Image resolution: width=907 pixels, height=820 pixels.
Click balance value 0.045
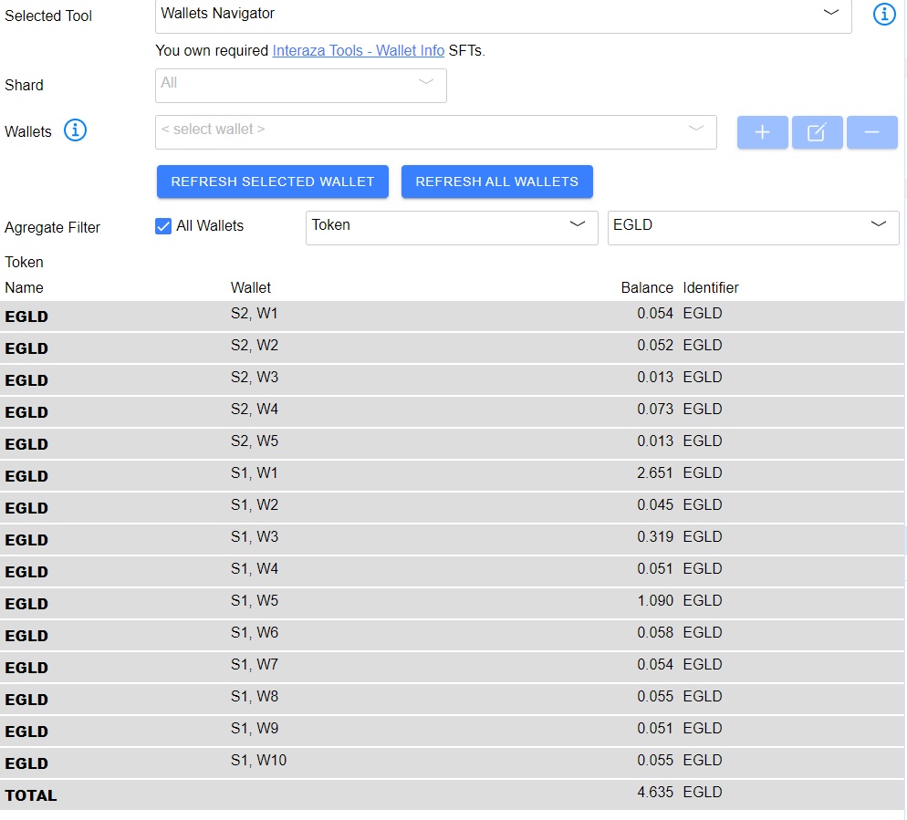point(655,504)
